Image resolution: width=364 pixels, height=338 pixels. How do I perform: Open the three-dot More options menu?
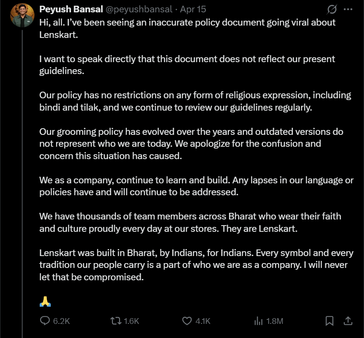(348, 9)
